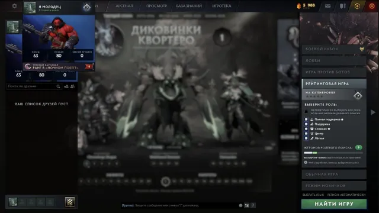
Task: Click the red flag badge on the Ночном побеге banner
Action: click(x=89, y=66)
